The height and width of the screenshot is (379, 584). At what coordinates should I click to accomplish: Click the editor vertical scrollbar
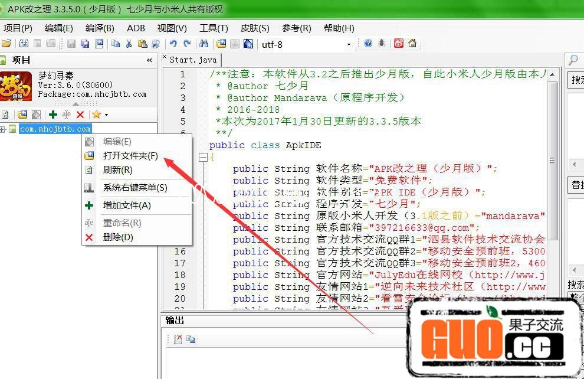(x=553, y=159)
